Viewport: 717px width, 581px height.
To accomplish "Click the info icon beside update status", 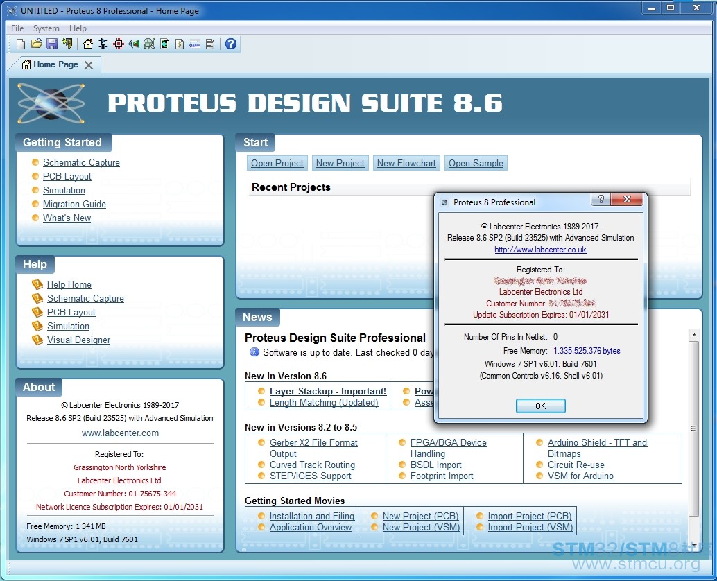I will [254, 352].
